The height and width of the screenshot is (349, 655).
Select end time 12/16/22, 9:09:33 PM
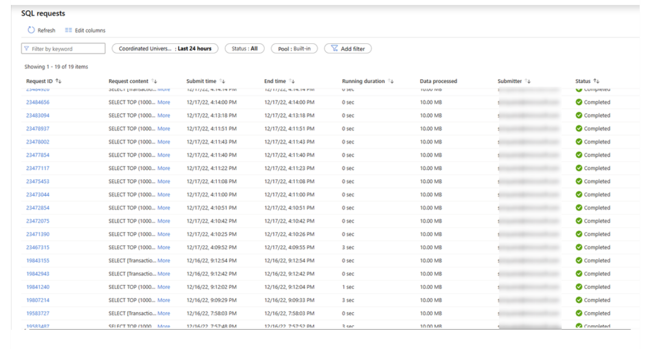(x=289, y=300)
